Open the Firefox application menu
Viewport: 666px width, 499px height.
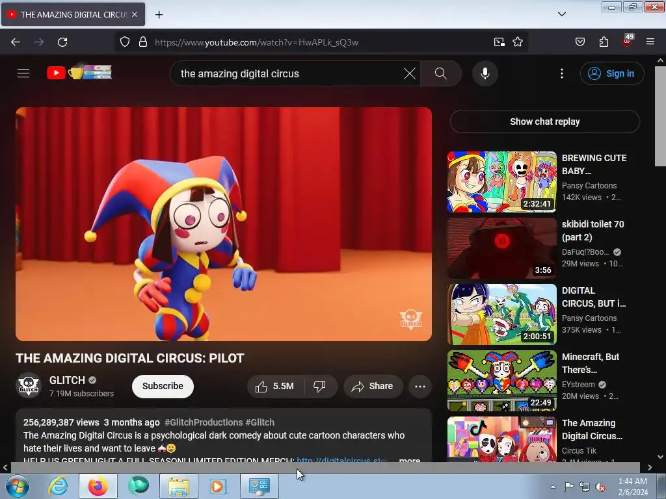(650, 42)
